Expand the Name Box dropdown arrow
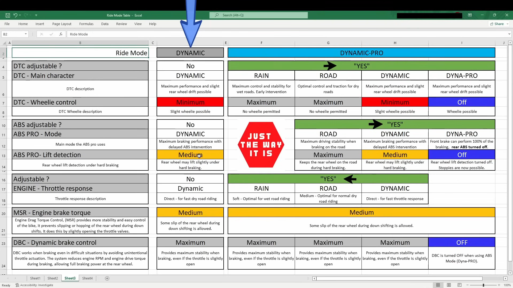 26,34
